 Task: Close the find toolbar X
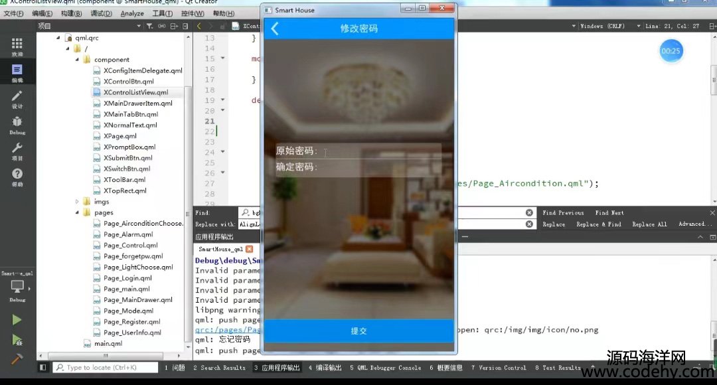pos(712,212)
